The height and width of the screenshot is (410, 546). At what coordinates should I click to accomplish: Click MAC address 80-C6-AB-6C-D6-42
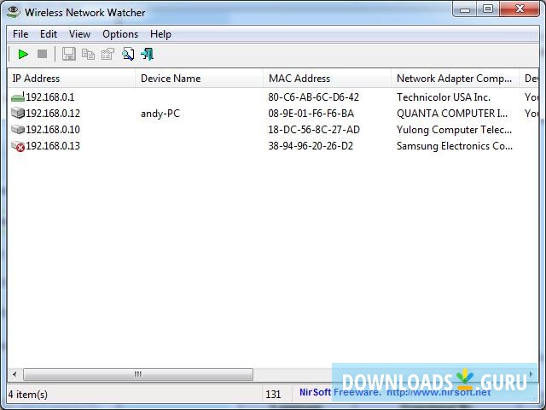tap(313, 97)
